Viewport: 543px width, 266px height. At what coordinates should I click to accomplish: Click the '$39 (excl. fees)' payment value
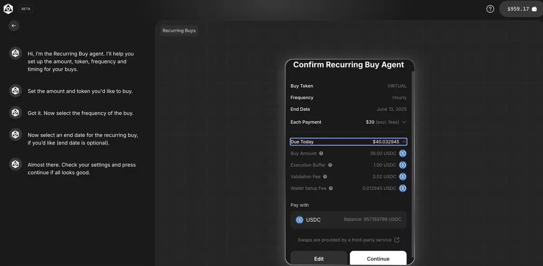[382, 122]
